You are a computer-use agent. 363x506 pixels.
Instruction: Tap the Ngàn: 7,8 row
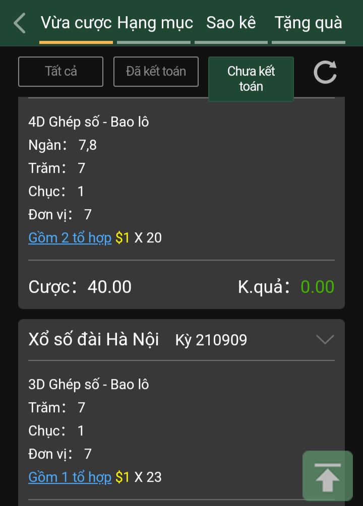pos(63,145)
